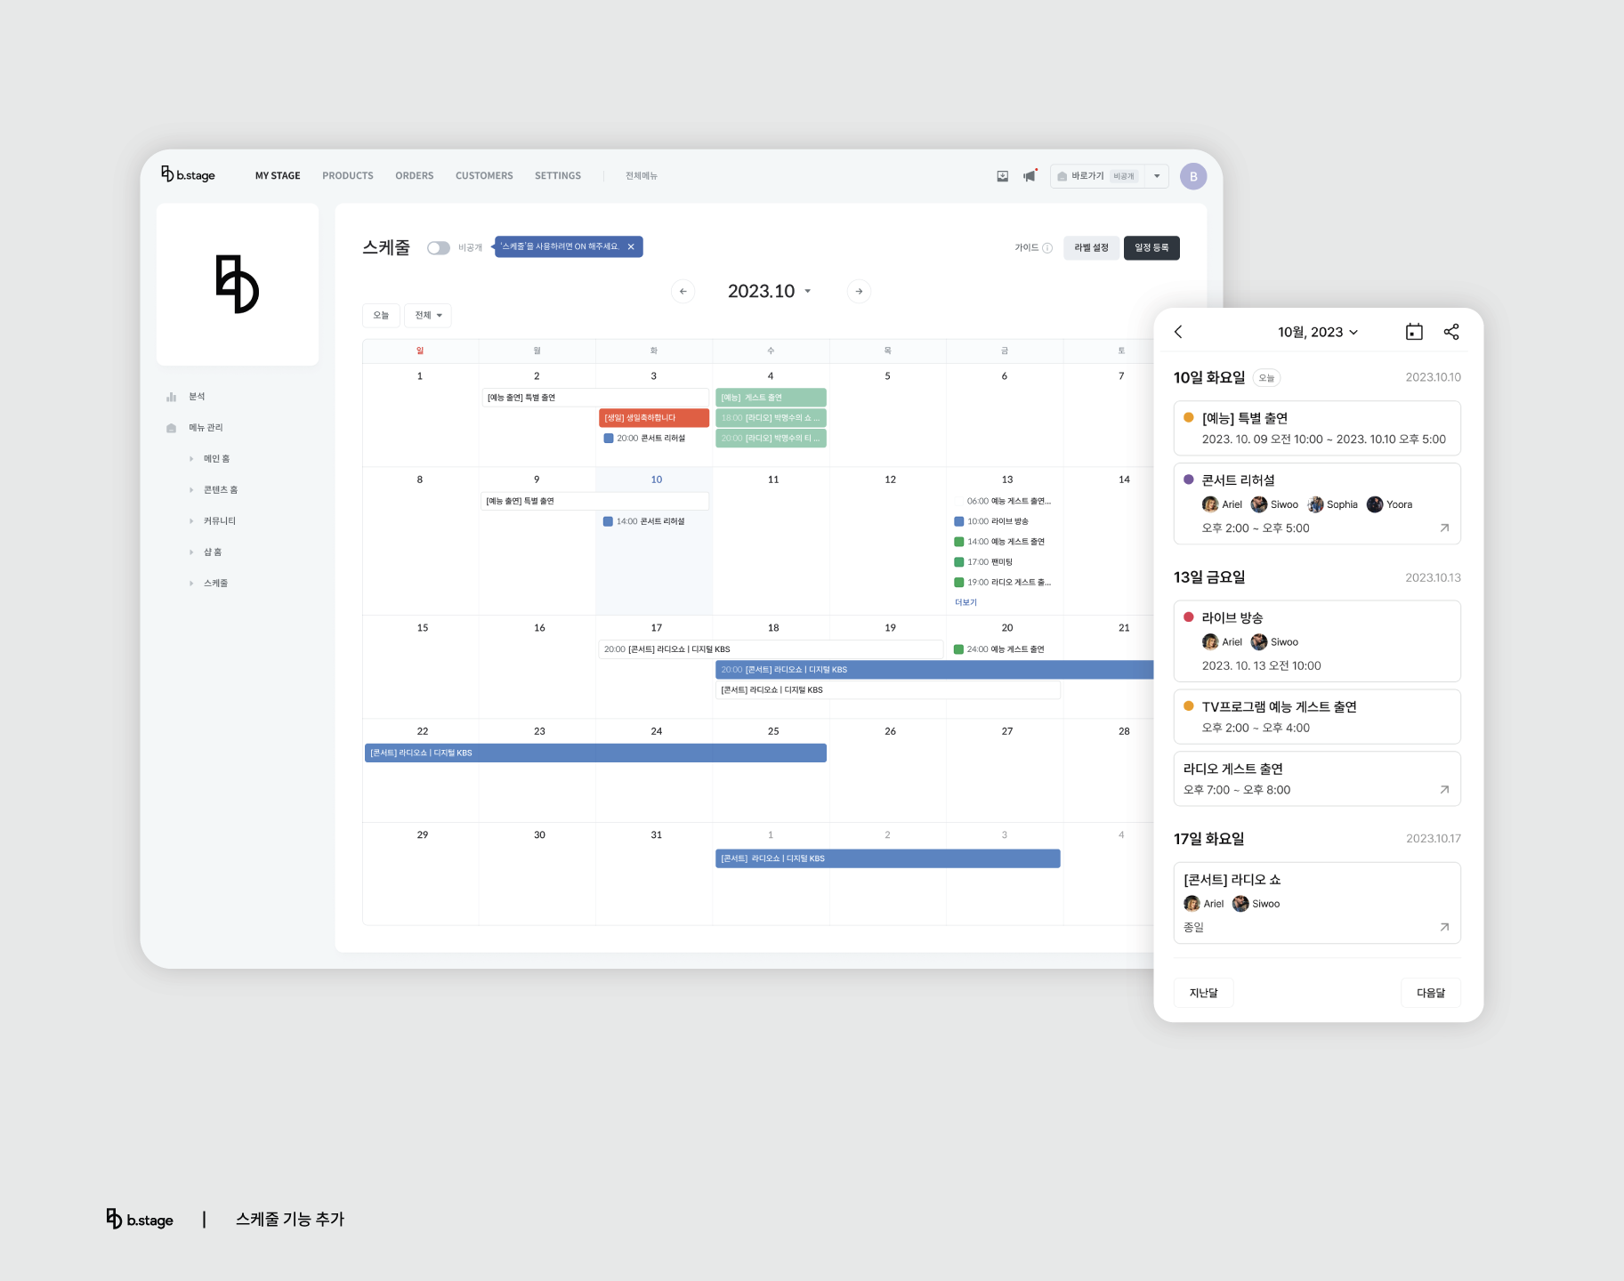Open 17:00 팬미팅 event
This screenshot has width=1624, height=1281.
coord(983,562)
